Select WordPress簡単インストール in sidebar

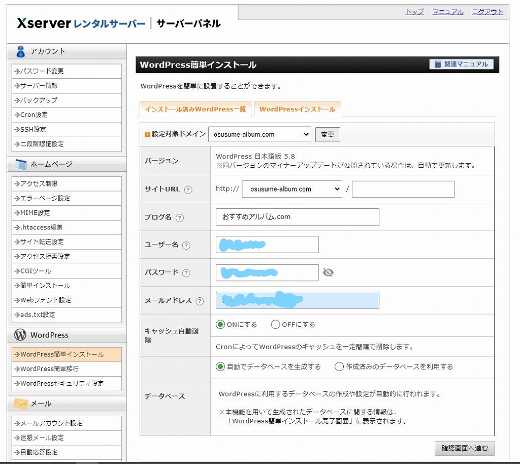tap(67, 354)
